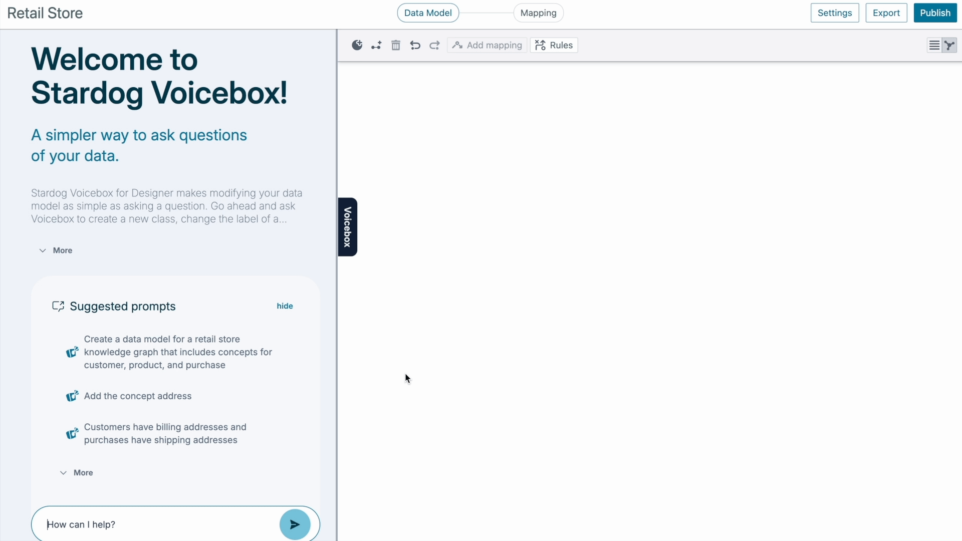The height and width of the screenshot is (541, 962).
Task: Switch to graph view
Action: point(949,45)
